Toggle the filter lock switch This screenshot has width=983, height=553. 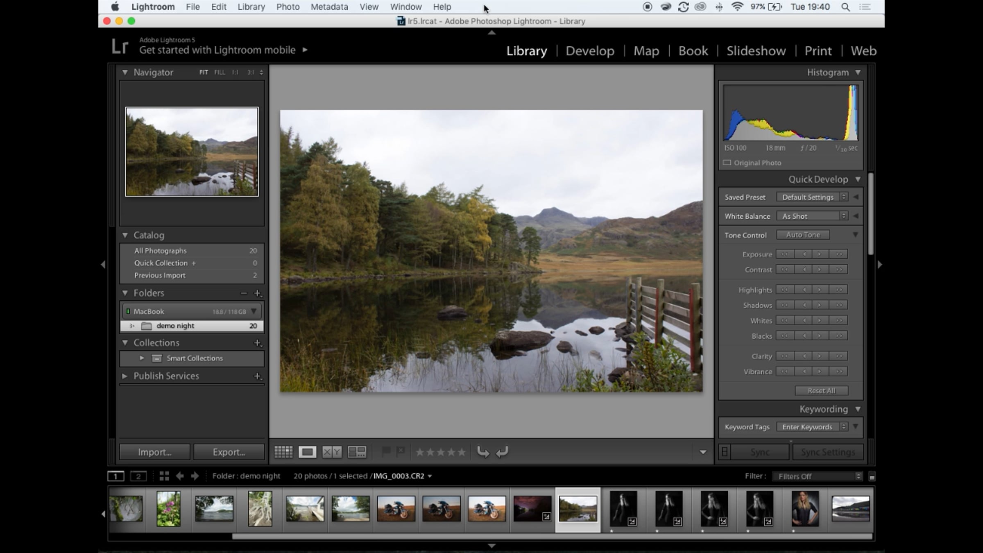tap(872, 476)
